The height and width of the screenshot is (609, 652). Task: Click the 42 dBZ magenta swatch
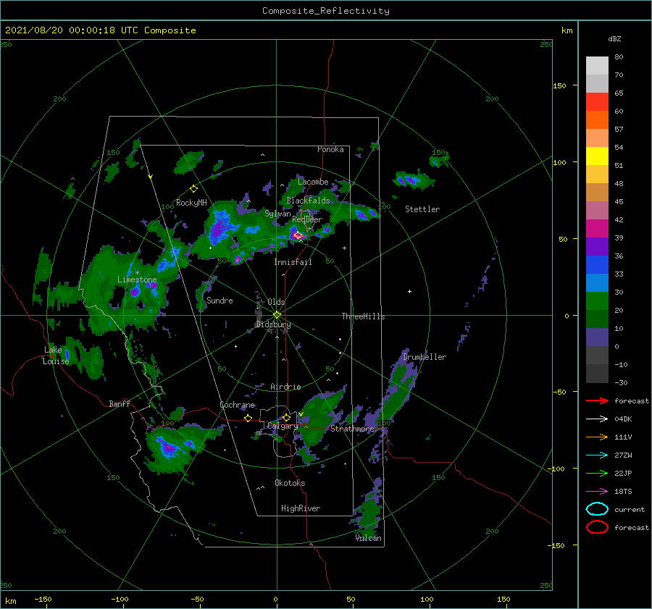(x=597, y=228)
